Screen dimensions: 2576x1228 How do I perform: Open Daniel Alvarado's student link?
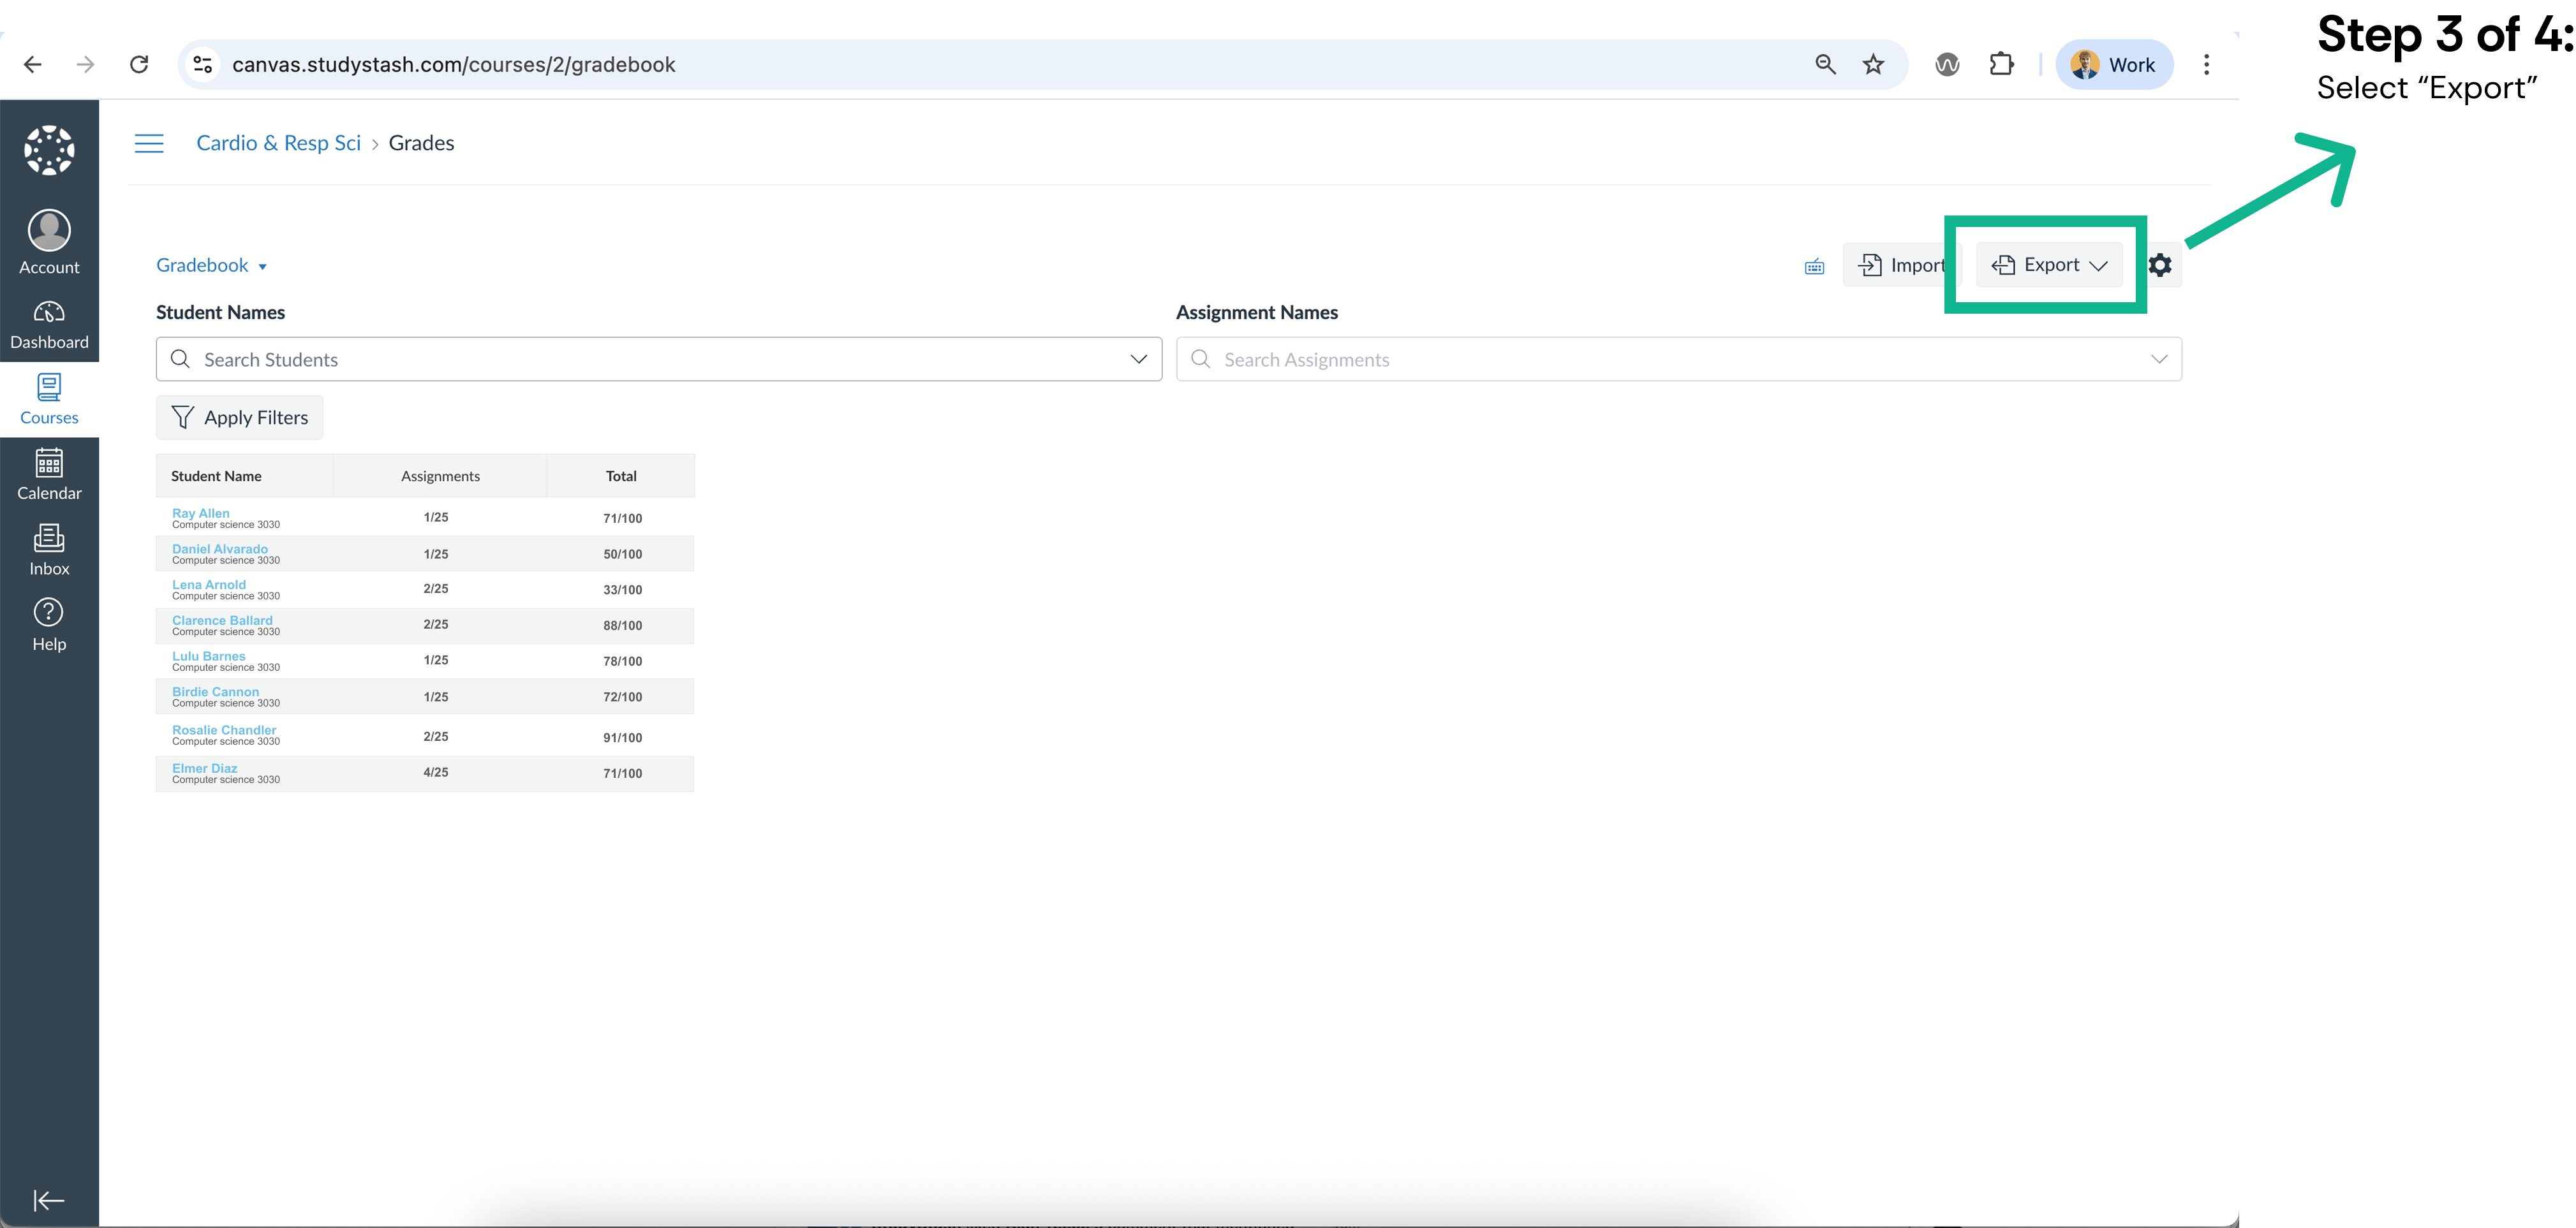coord(220,548)
